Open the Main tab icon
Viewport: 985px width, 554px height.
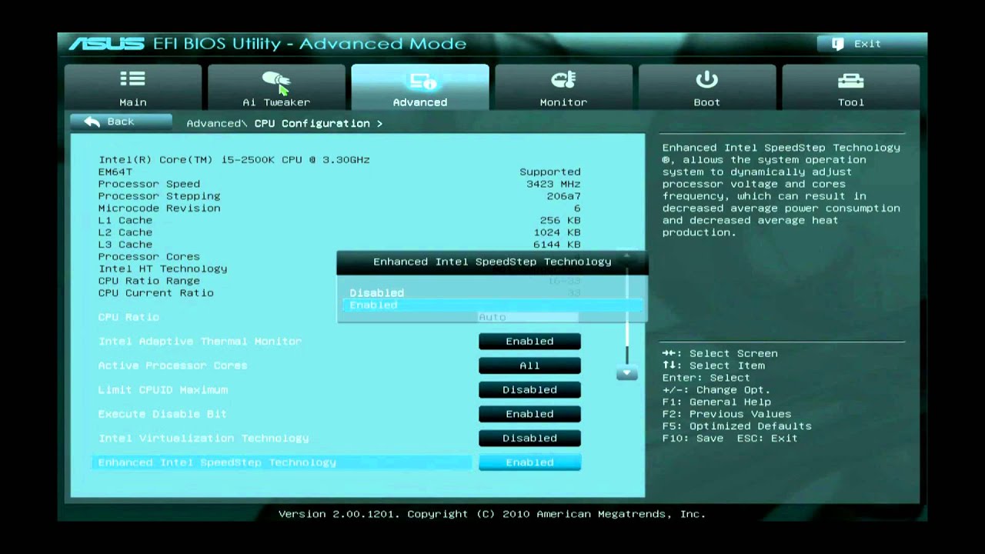(132, 78)
